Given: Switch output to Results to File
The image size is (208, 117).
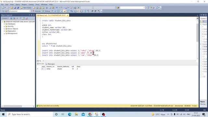Looking at the screenshot, I should (x=82, y=11).
